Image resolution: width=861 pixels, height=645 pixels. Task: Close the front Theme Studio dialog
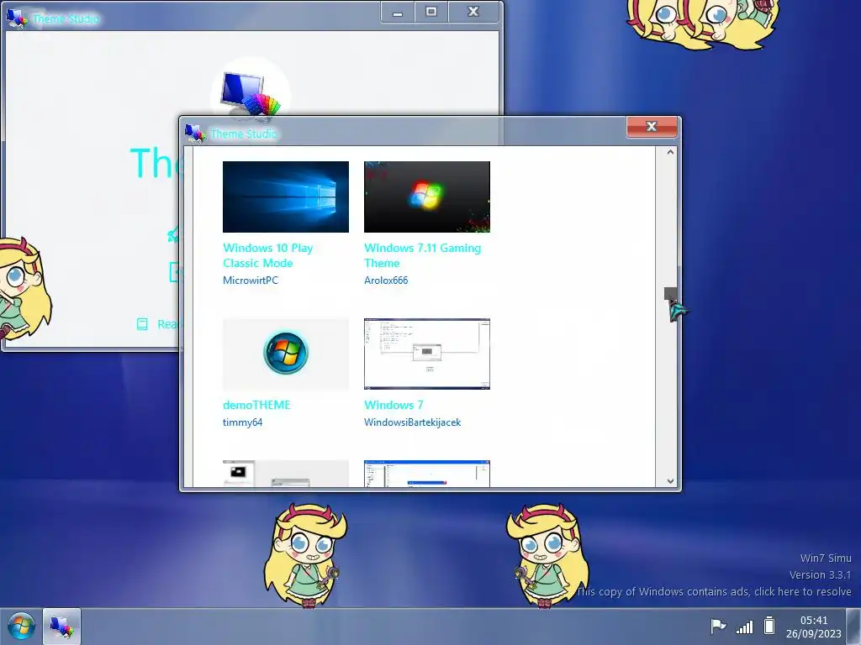click(x=652, y=127)
